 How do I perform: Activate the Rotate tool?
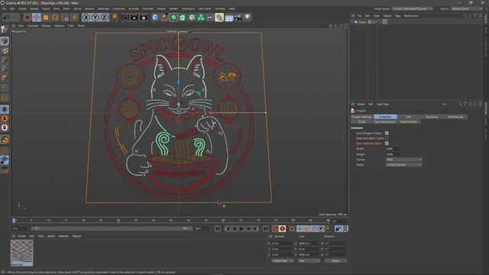[55, 18]
